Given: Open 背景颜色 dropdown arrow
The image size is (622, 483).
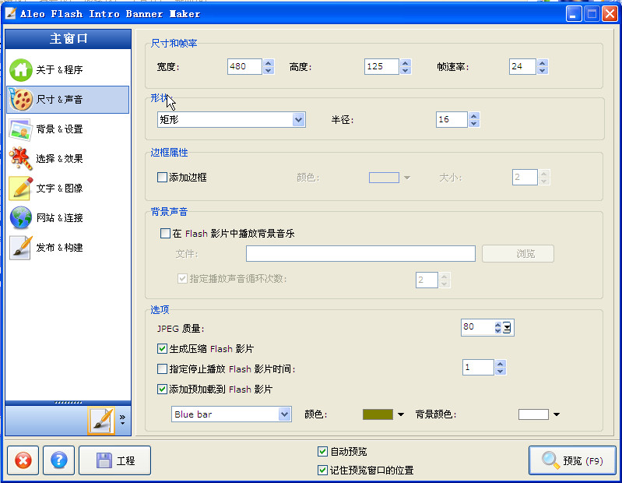Looking at the screenshot, I should 557,414.
